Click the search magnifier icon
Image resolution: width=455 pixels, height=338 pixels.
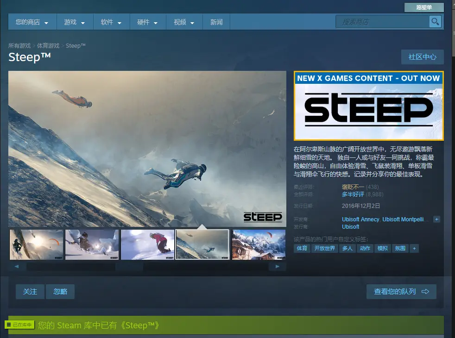[435, 22]
